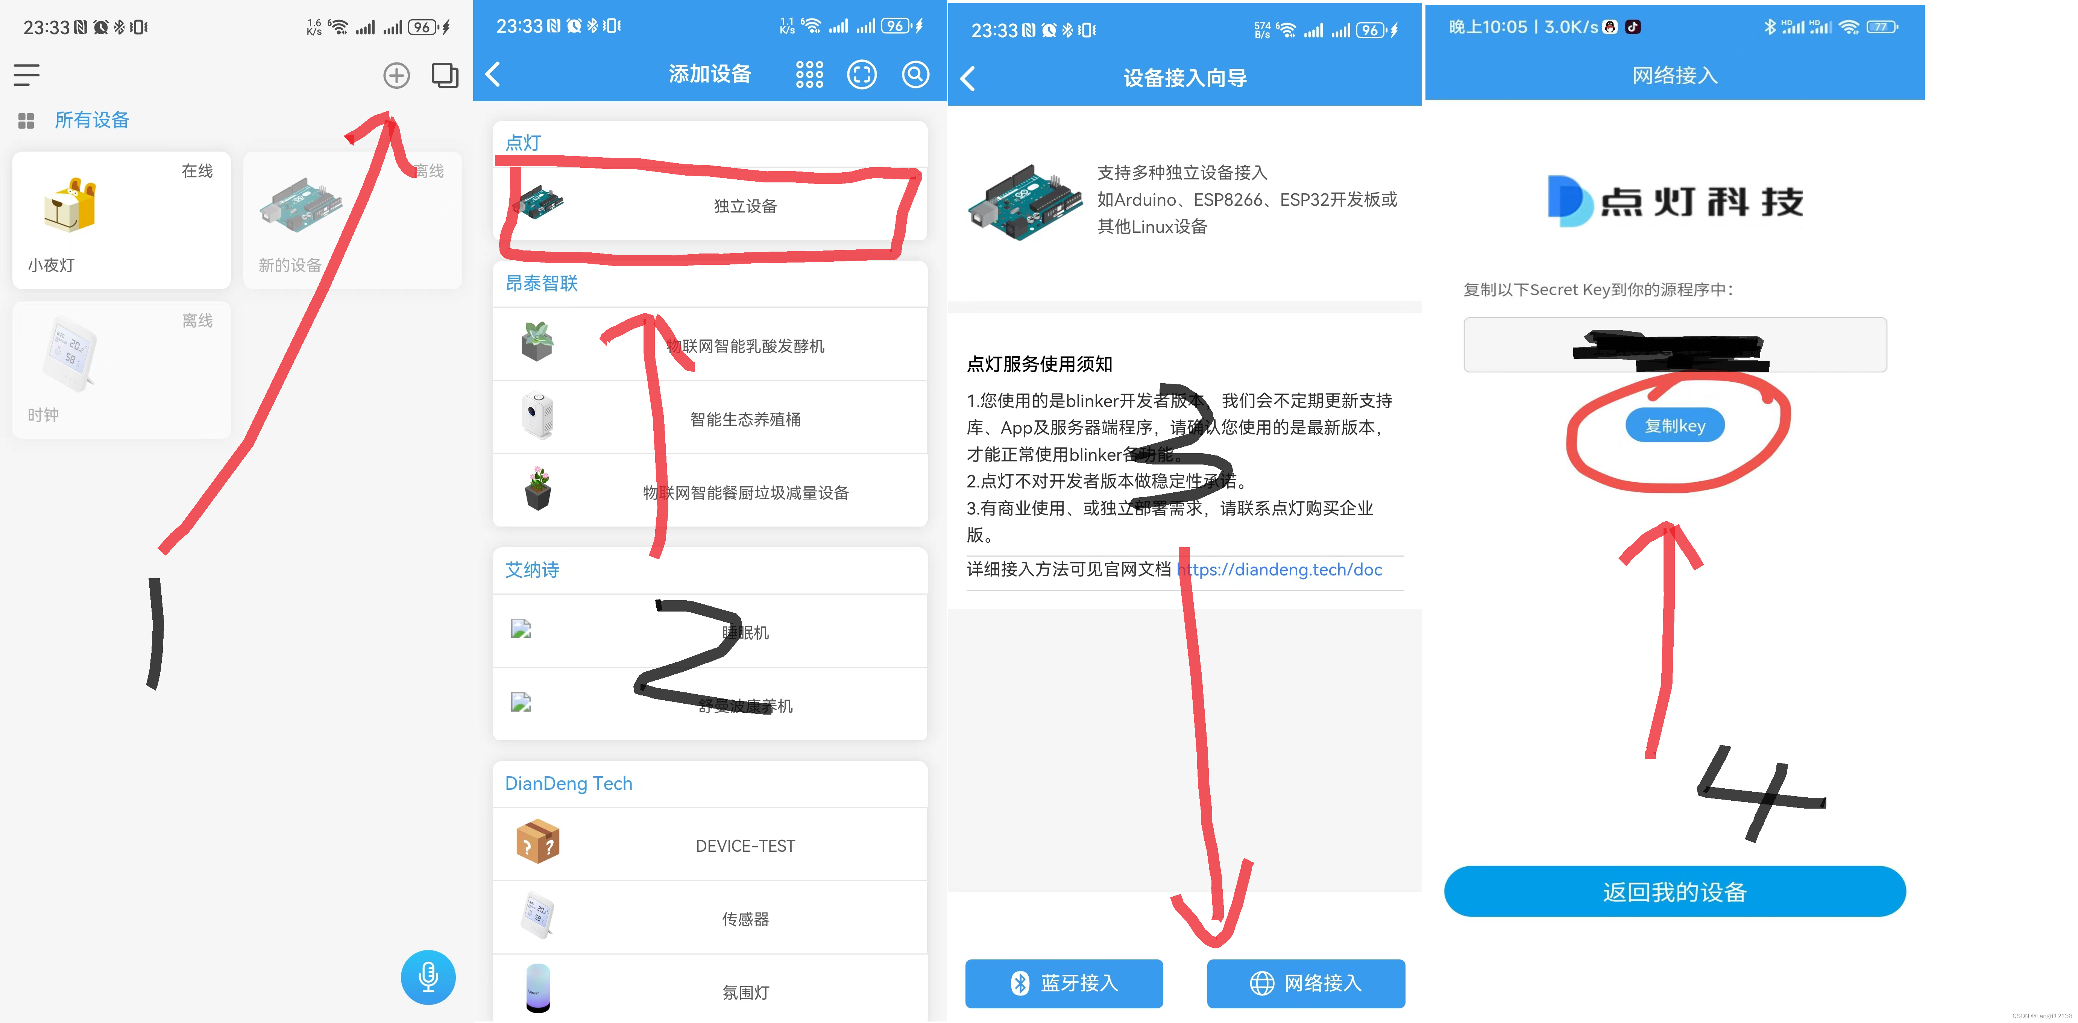
Task: Open the nine-dot grid icon
Action: pyautogui.click(x=809, y=74)
